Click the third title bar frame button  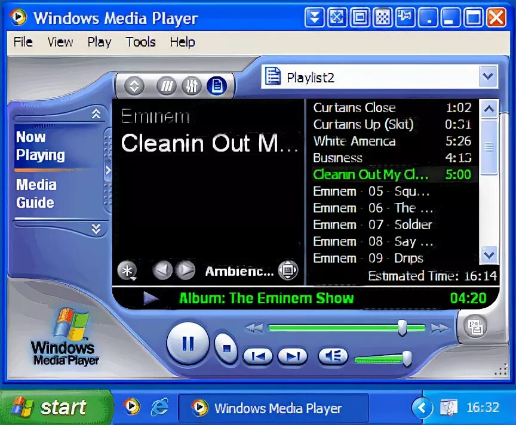click(x=360, y=17)
